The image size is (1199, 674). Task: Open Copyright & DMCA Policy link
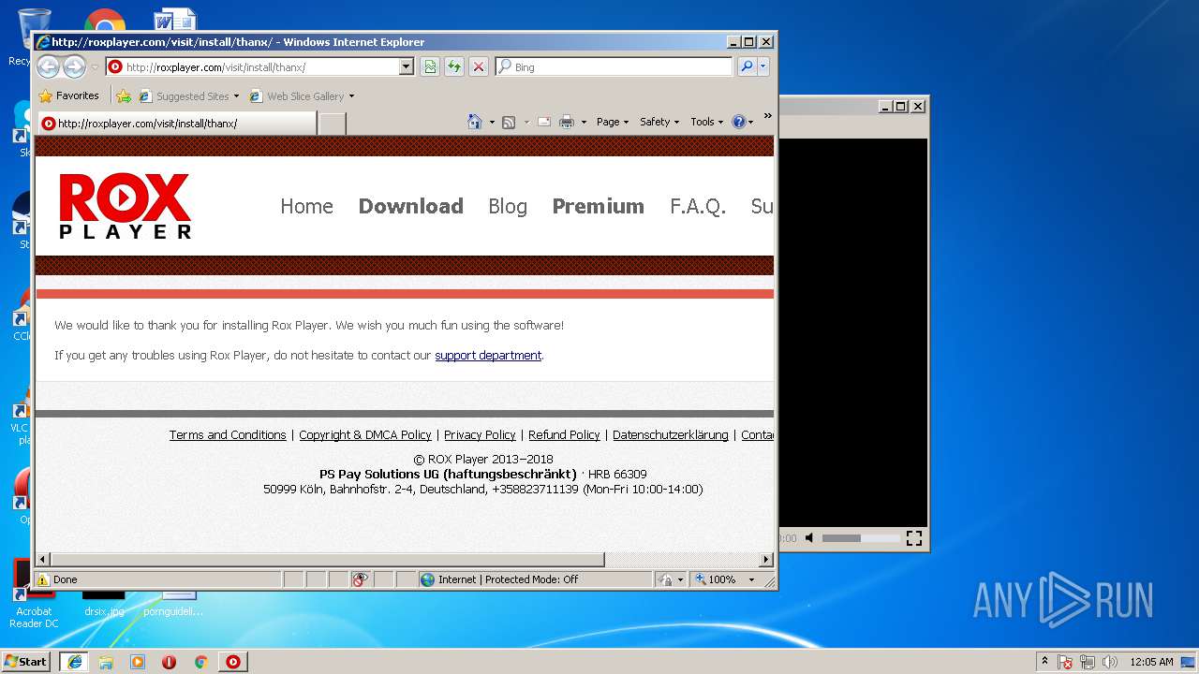tap(365, 434)
